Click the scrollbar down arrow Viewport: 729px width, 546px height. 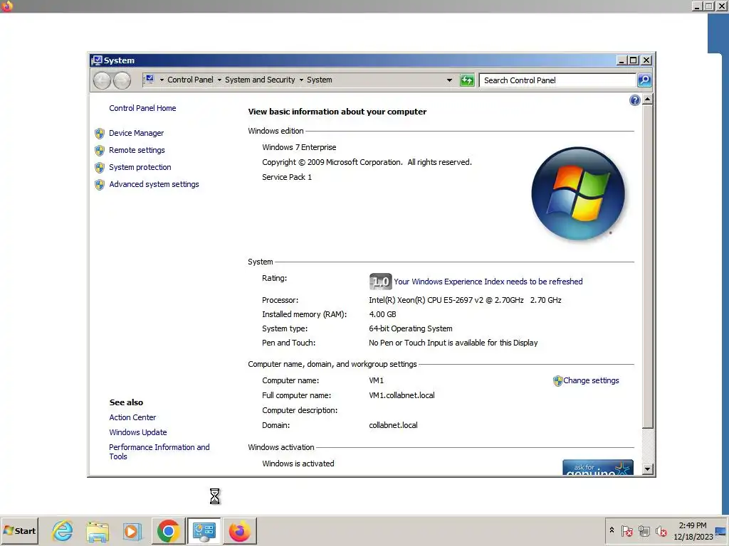pyautogui.click(x=648, y=469)
